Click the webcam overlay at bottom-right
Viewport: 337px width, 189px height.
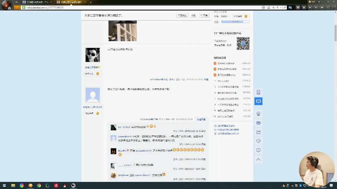click(317, 169)
